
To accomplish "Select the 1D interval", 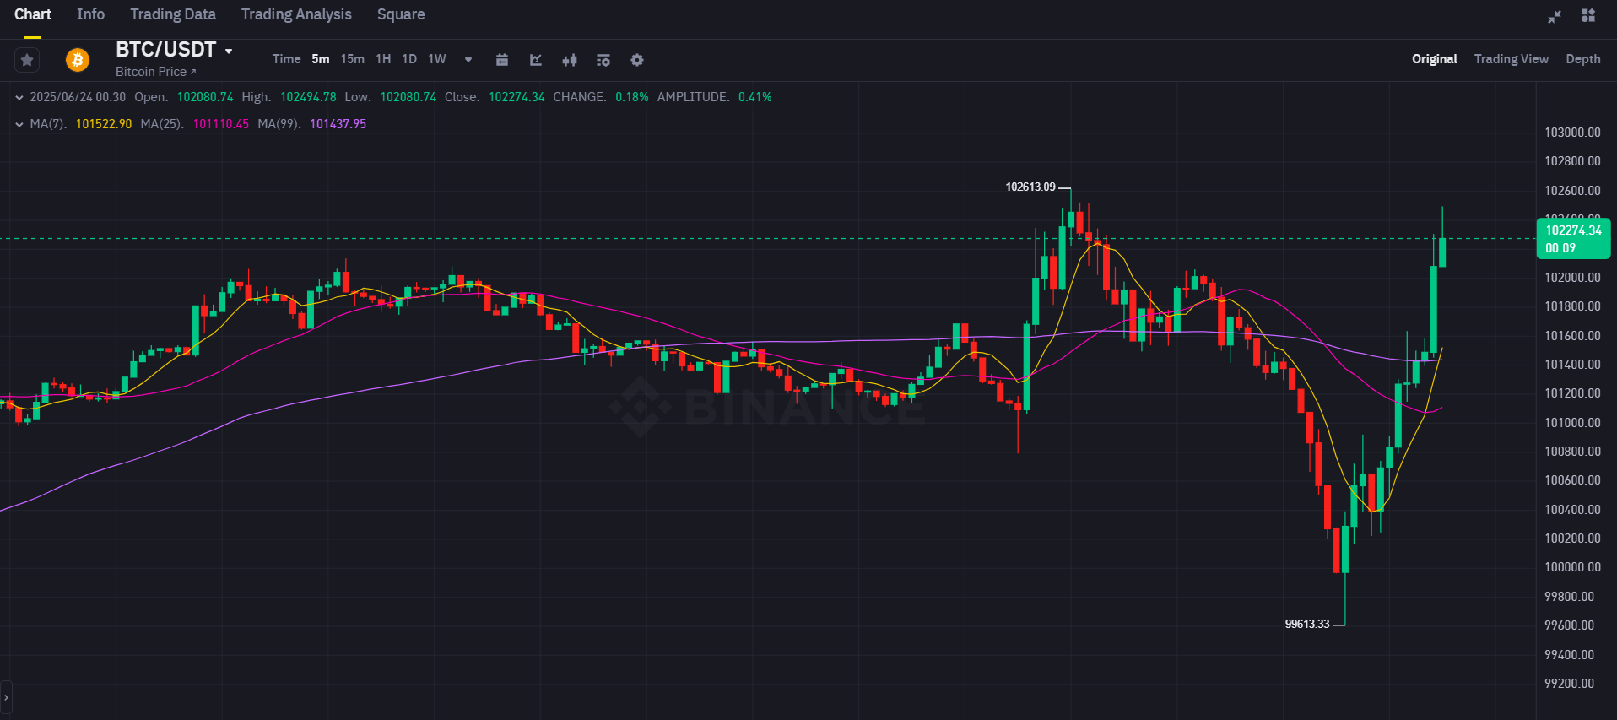I will (409, 59).
